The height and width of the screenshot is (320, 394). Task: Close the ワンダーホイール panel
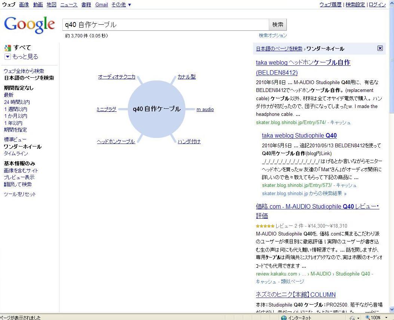click(380, 48)
